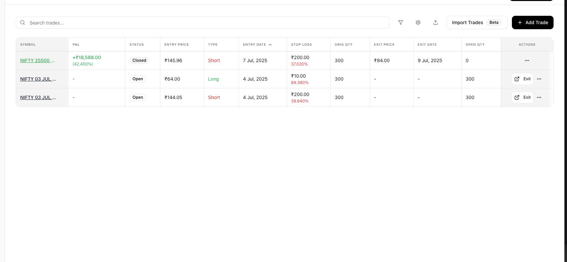Click the export upload icon
This screenshot has width=567, height=262.
click(436, 23)
